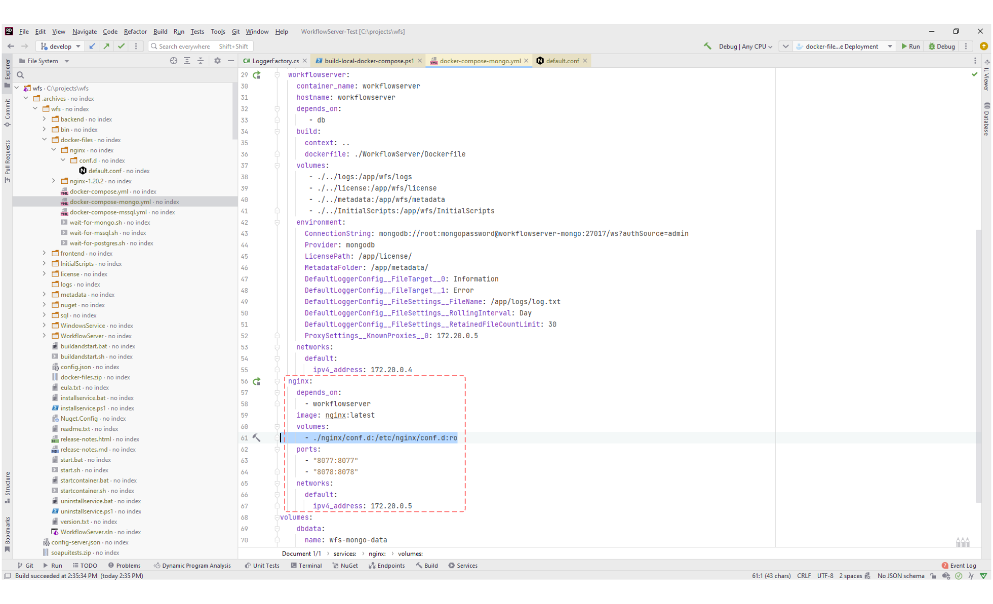Click the run gutter icon on line 56

pos(257,381)
